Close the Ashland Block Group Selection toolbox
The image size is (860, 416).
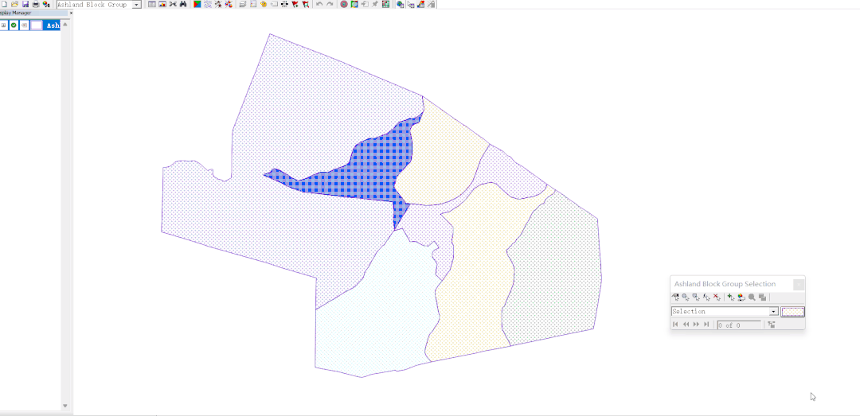pos(799,285)
